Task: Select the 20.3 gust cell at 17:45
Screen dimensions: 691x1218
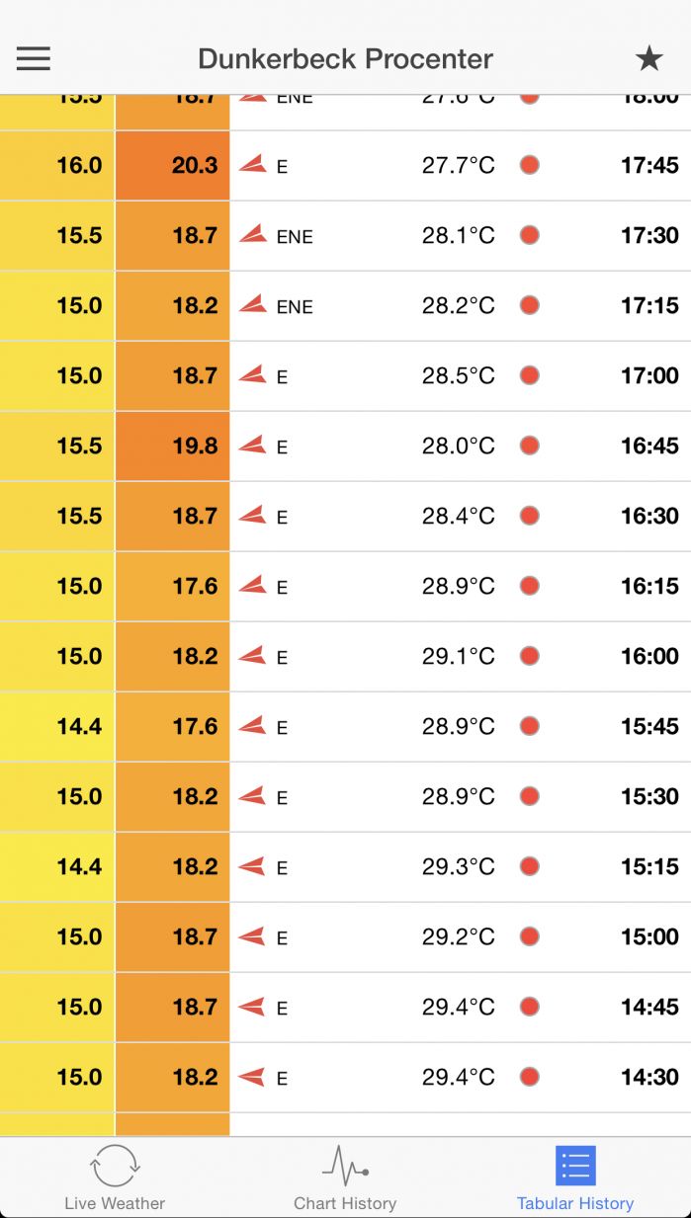Action: point(173,165)
